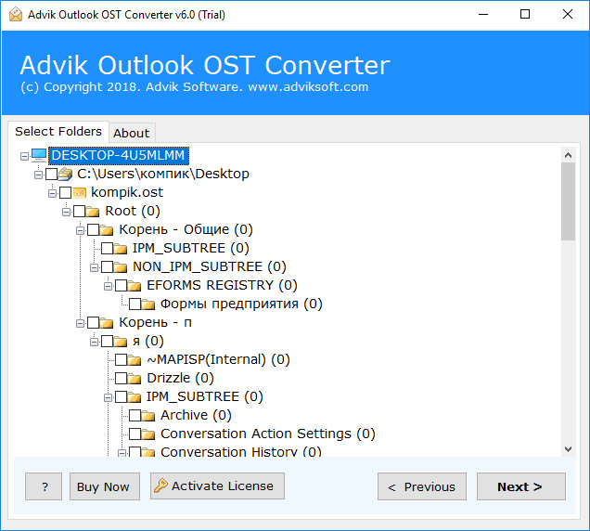Click folder icon beside Archive (0)
590x531 pixels.
click(147, 415)
